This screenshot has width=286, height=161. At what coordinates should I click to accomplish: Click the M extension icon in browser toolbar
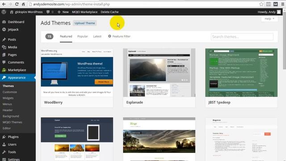click(276, 4)
